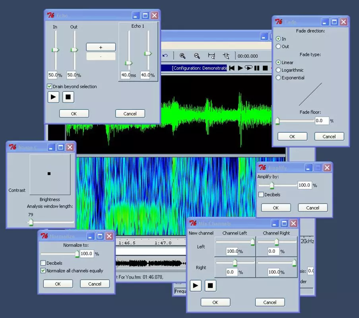Stop playback in main window transport
Viewport: 359px width, 318px height.
(x=265, y=68)
